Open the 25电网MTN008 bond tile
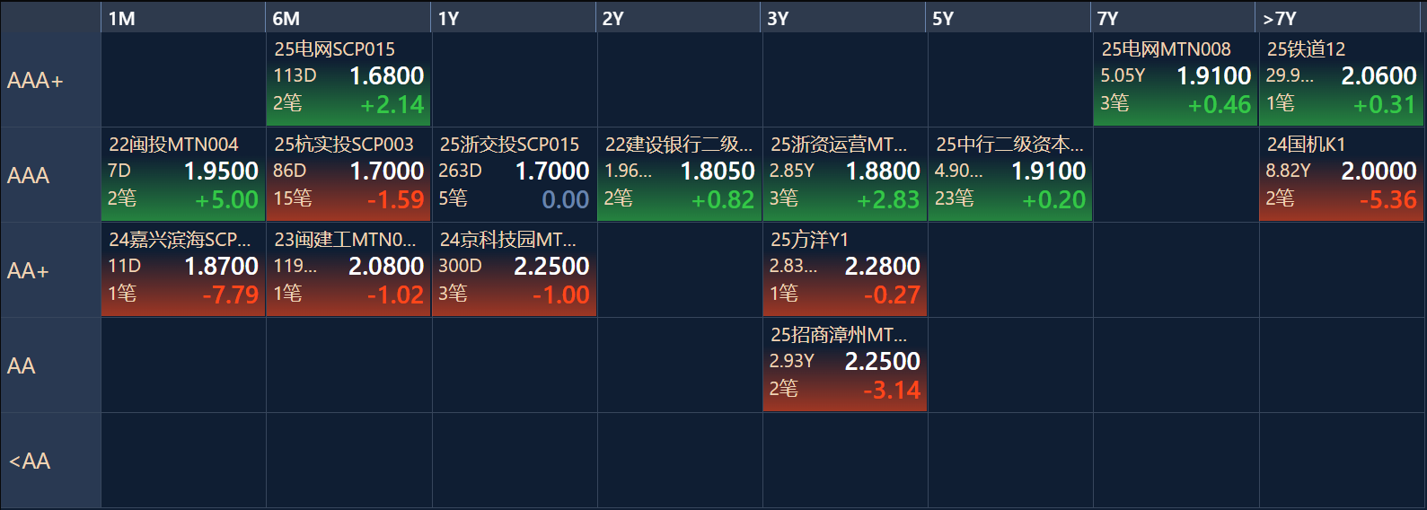 click(x=1176, y=79)
